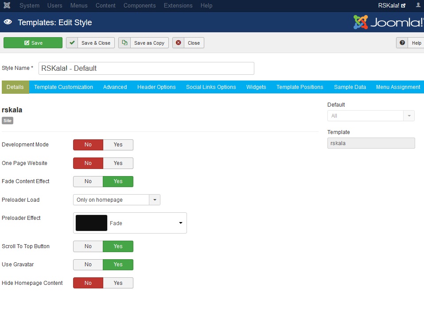The height and width of the screenshot is (326, 424).
Task: Click the Help toolbar button label
Action: (x=416, y=43)
